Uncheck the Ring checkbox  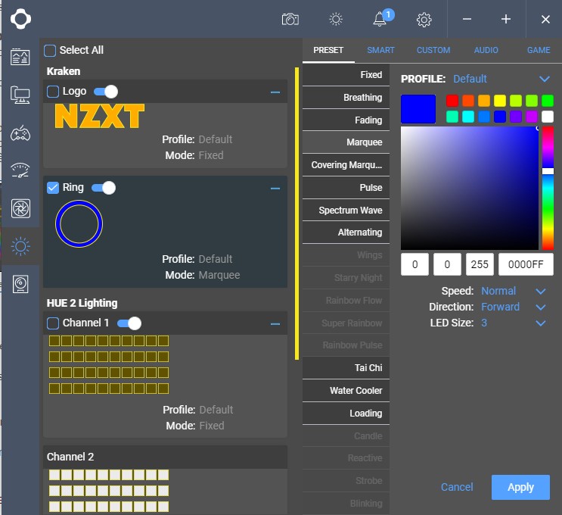[x=53, y=188]
